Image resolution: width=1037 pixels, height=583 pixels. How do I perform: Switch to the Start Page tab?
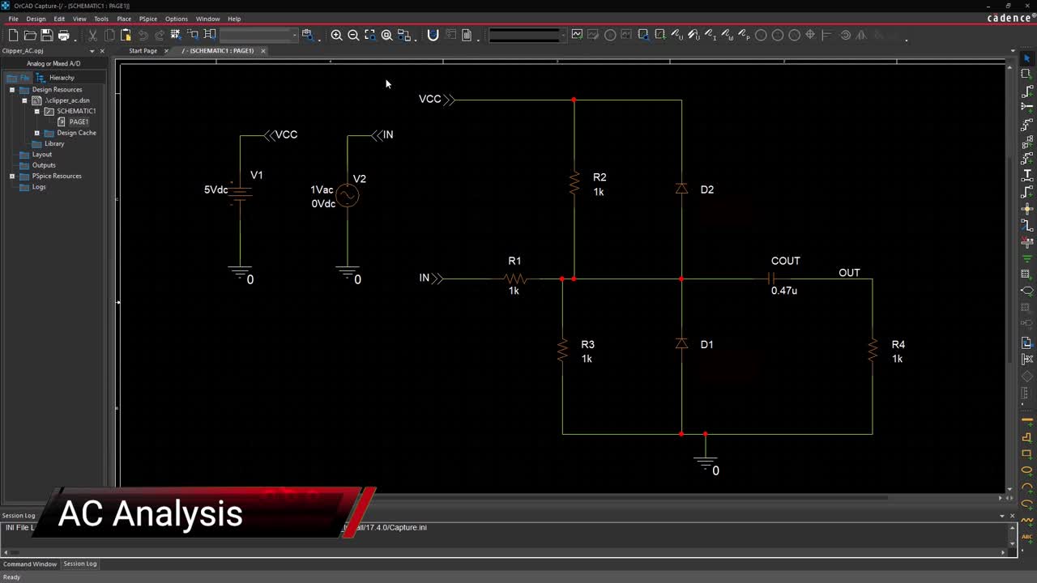pos(143,51)
